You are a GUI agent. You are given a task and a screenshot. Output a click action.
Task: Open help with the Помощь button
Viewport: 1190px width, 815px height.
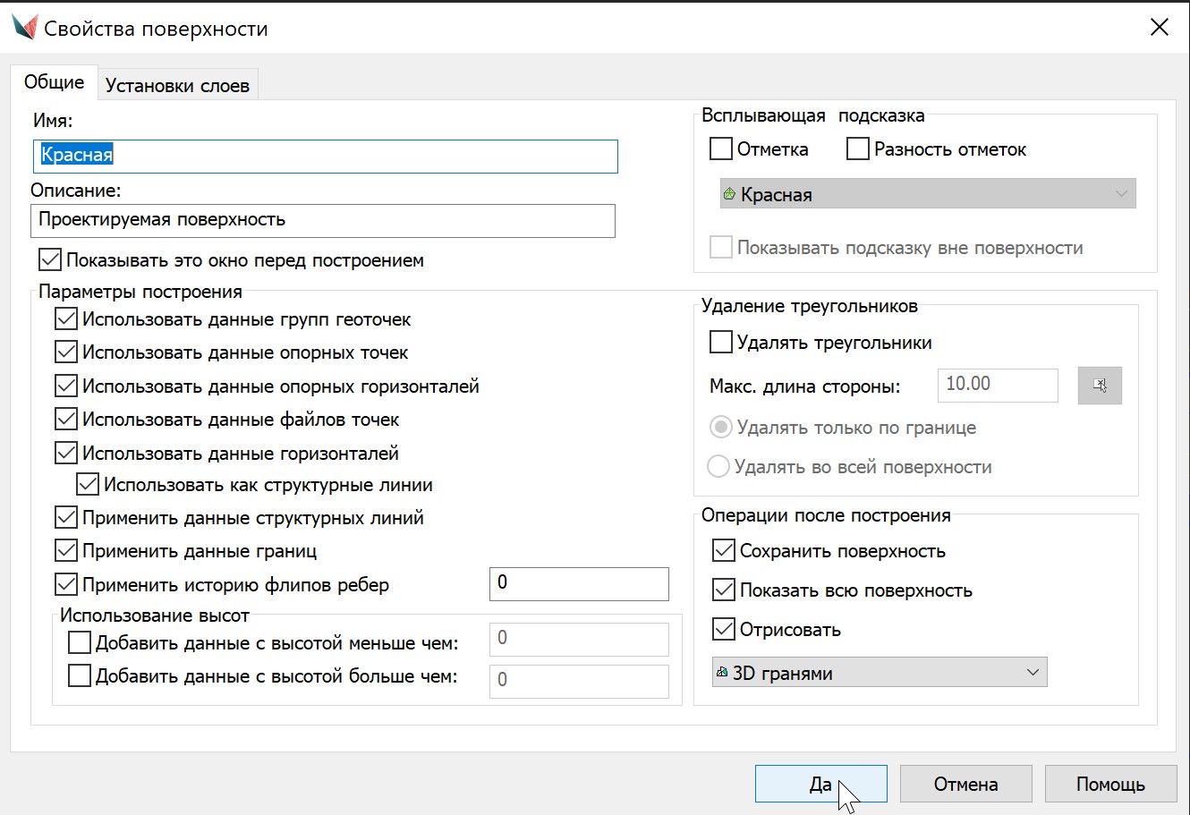click(x=1110, y=785)
